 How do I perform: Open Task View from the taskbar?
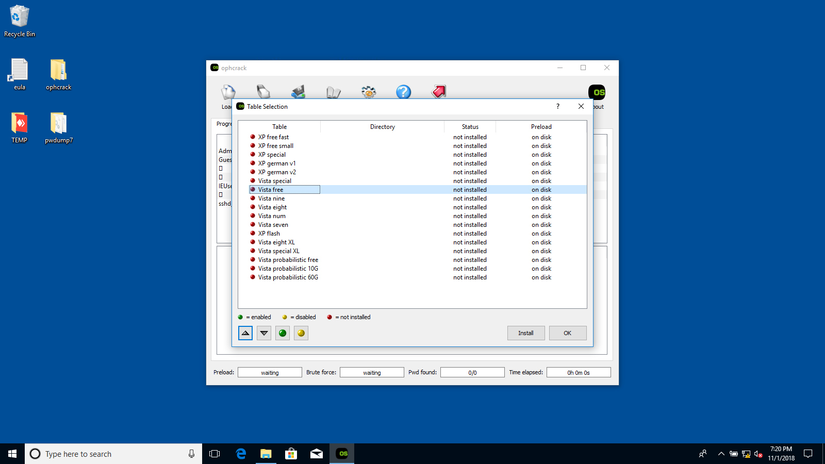pyautogui.click(x=214, y=454)
